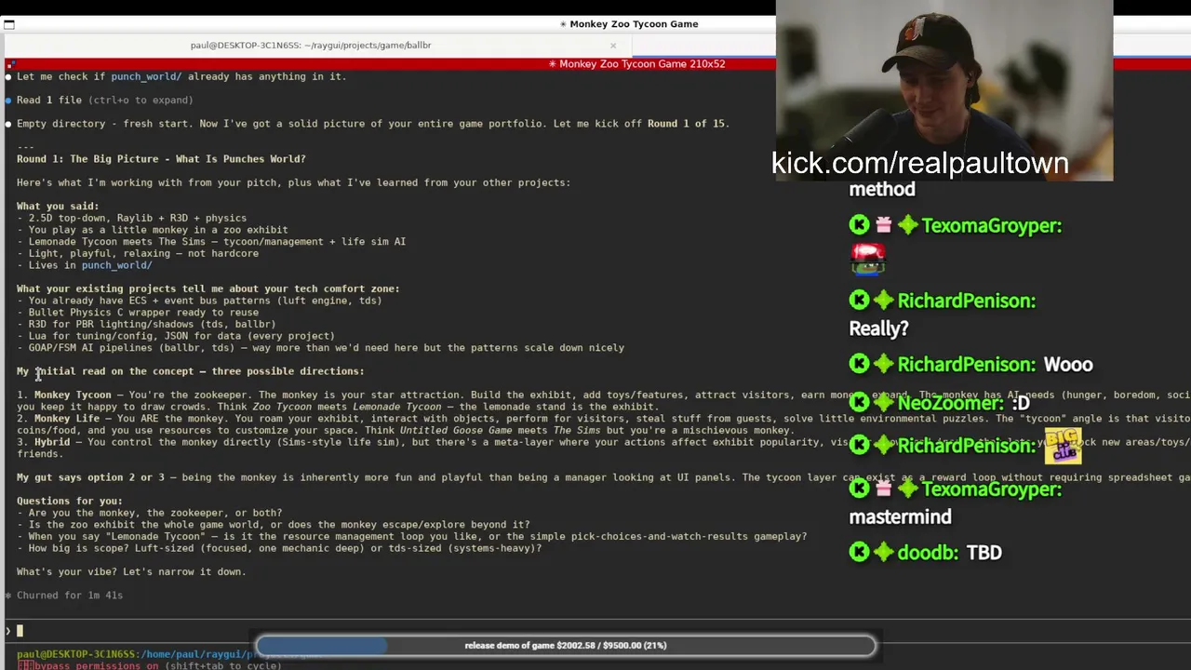Click the 'punch_world/' path in the first line
Image resolution: width=1191 pixels, height=670 pixels.
146,76
